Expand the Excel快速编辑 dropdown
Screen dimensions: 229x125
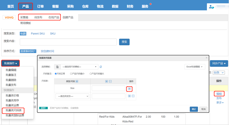(195, 67)
